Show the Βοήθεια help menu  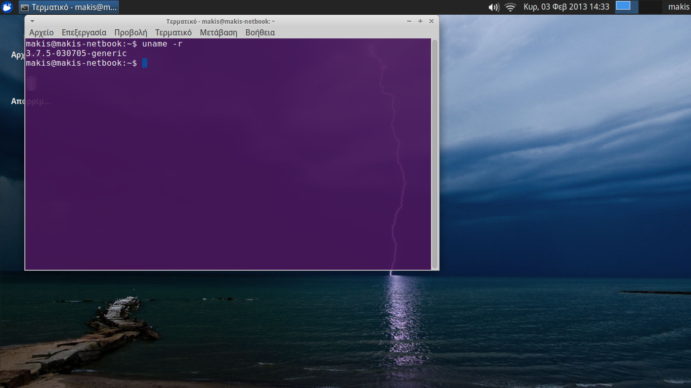[x=260, y=32]
